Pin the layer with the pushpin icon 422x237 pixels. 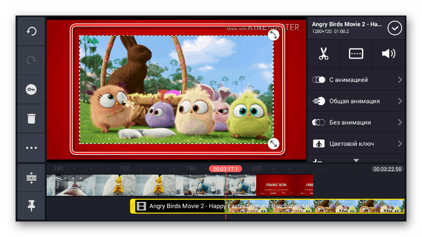point(31,205)
